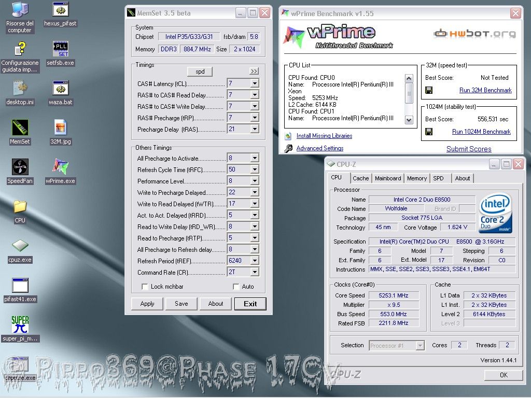Open the RAS# to CAS# Read Delay dropdown
Viewport: 531px width, 398px height.
point(255,95)
